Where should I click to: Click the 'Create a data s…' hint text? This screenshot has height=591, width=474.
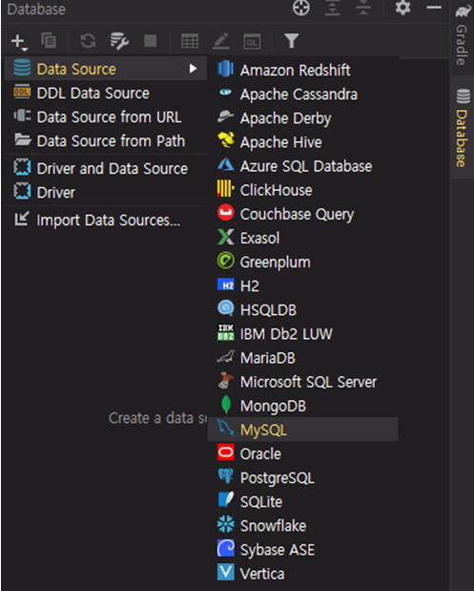coord(158,418)
